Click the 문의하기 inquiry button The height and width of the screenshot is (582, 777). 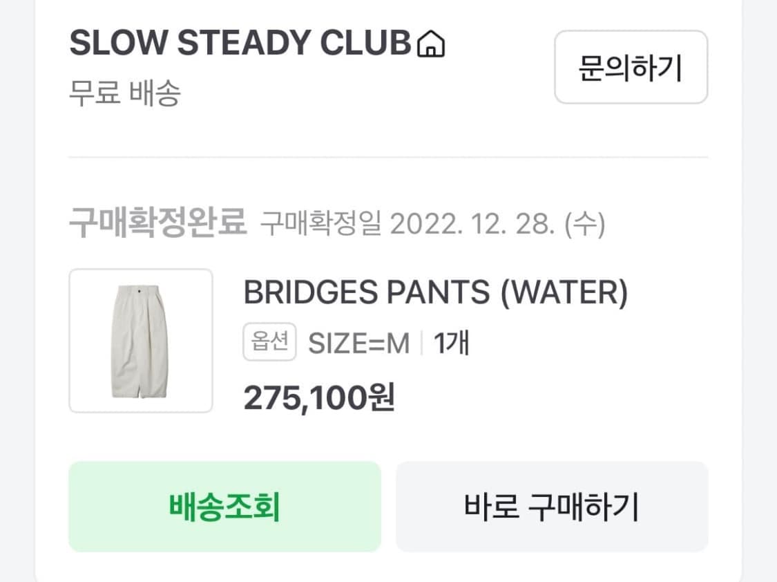[631, 68]
